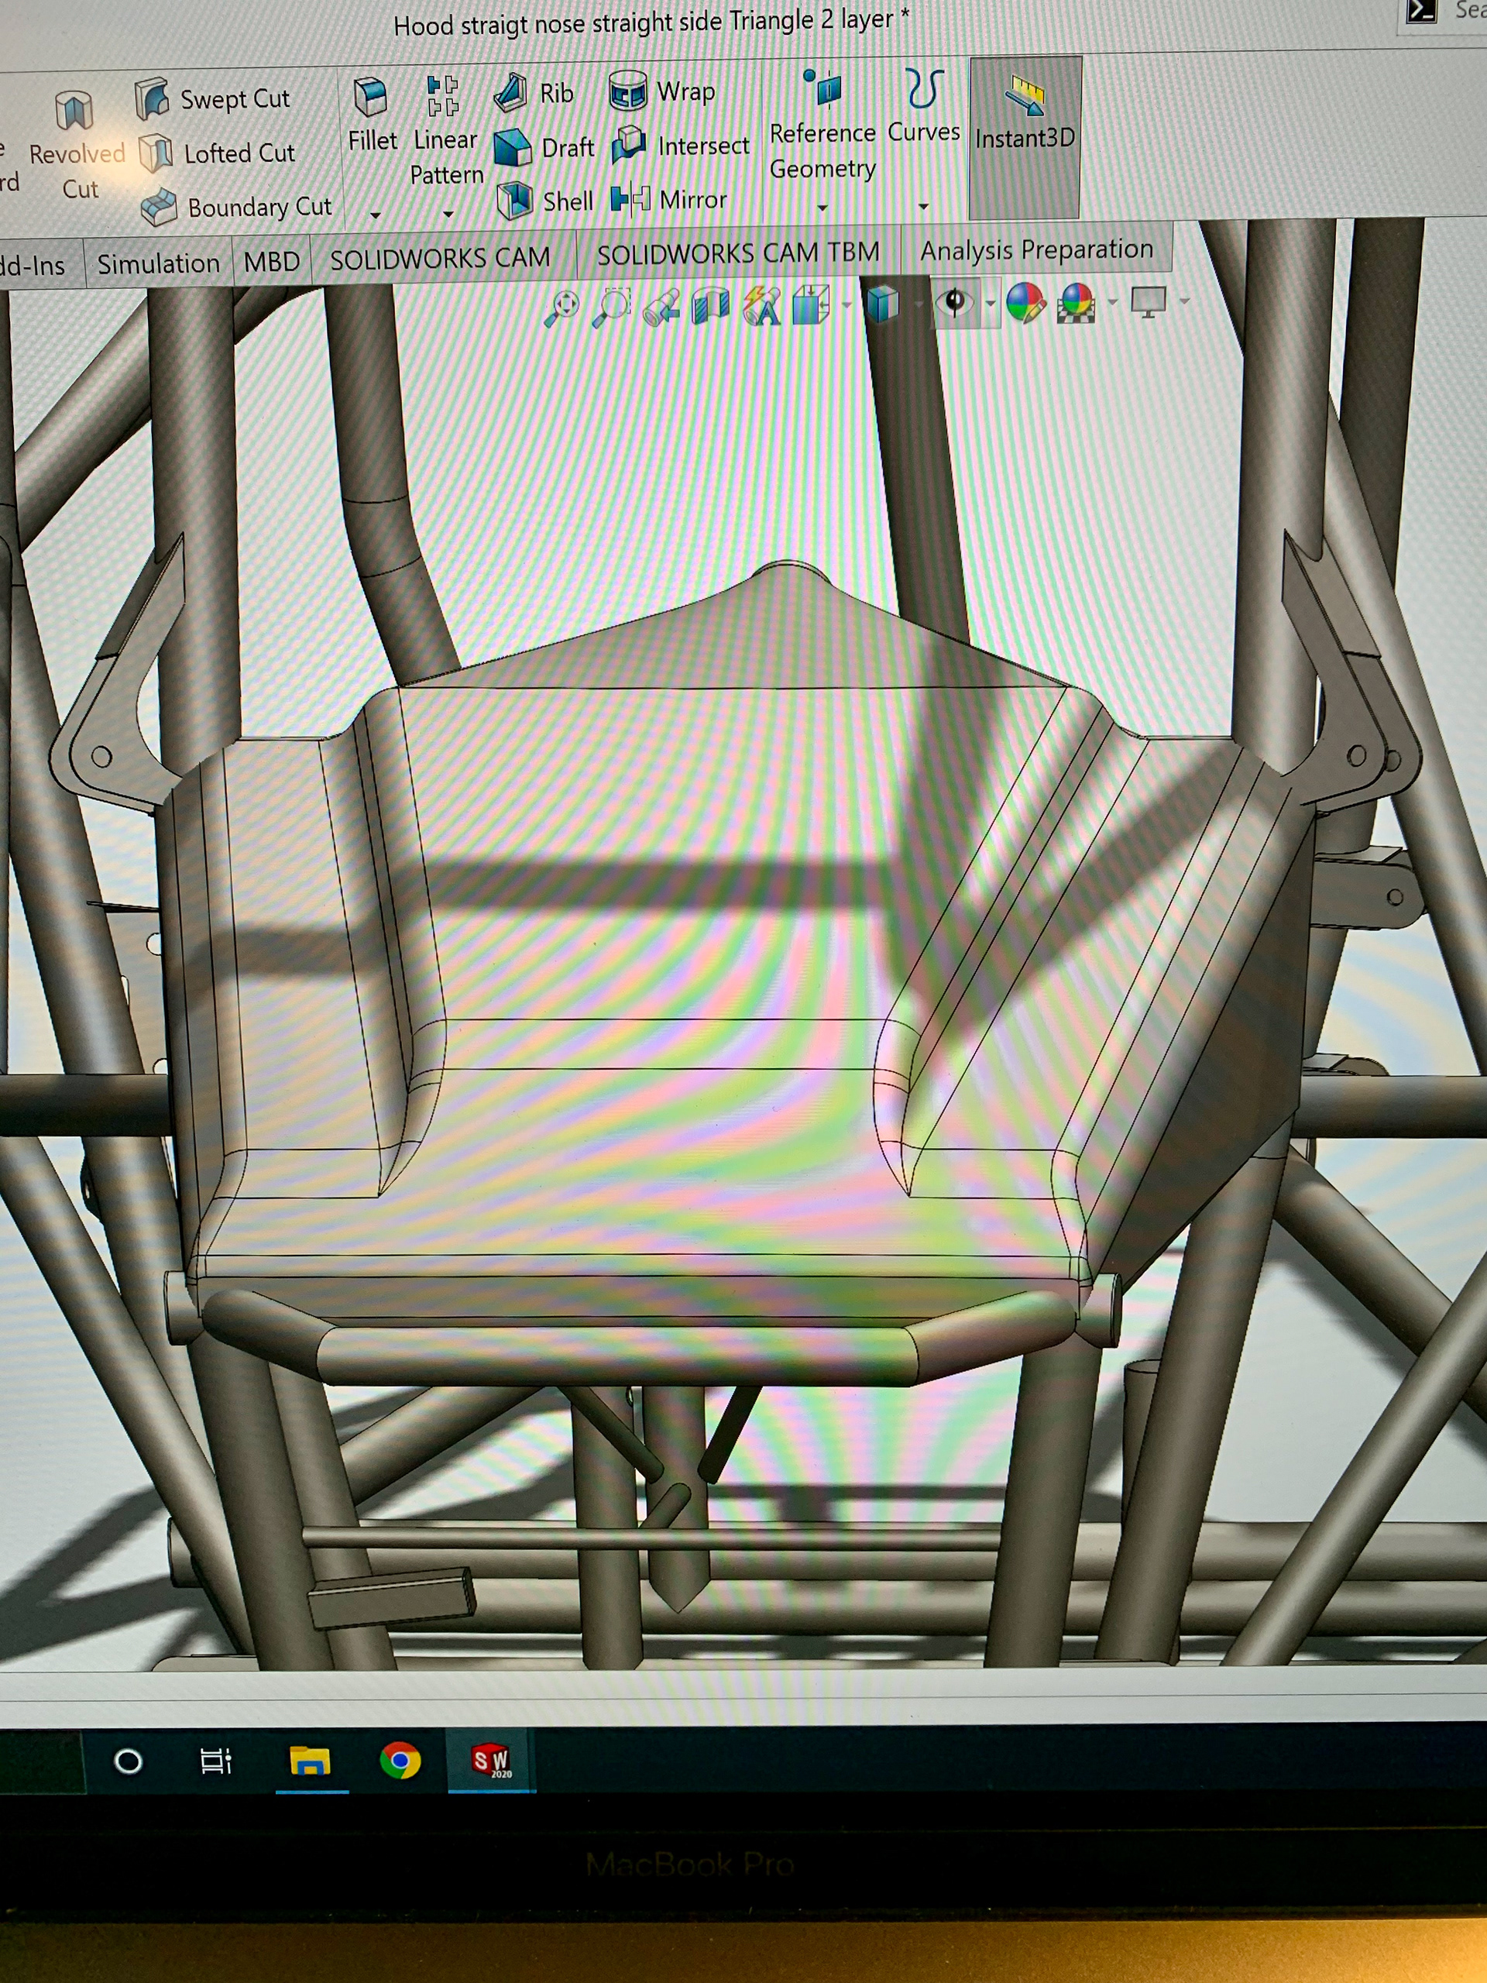
Task: Click the Boundary Cut button
Action: (x=238, y=207)
